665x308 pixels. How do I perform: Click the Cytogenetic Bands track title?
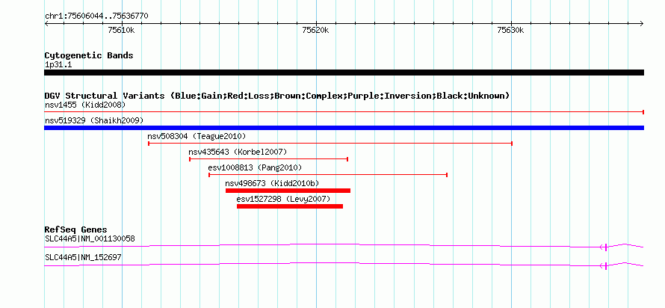89,55
